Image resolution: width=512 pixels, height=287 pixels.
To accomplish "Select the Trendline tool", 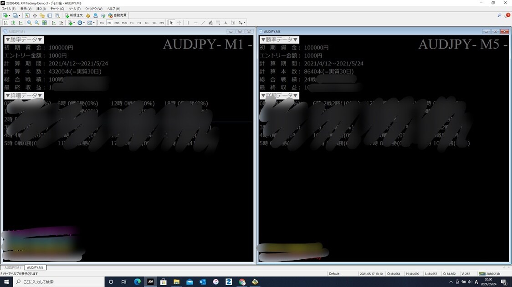I will 203,23.
